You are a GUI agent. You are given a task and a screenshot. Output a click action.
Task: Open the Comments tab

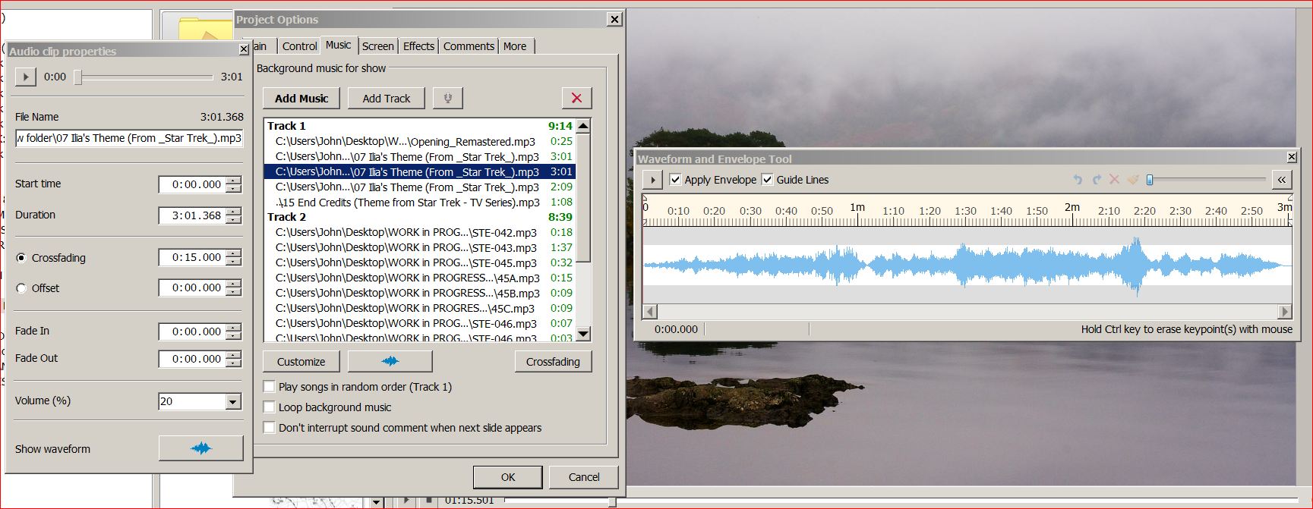469,46
